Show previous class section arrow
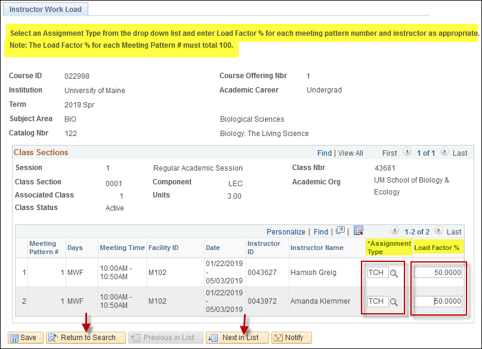Viewport: 482px width, 349px height. [x=407, y=152]
